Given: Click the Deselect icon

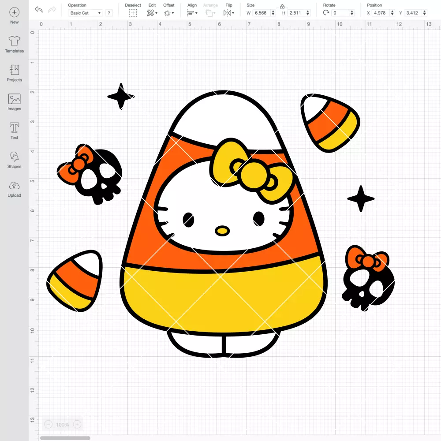Looking at the screenshot, I should (133, 13).
